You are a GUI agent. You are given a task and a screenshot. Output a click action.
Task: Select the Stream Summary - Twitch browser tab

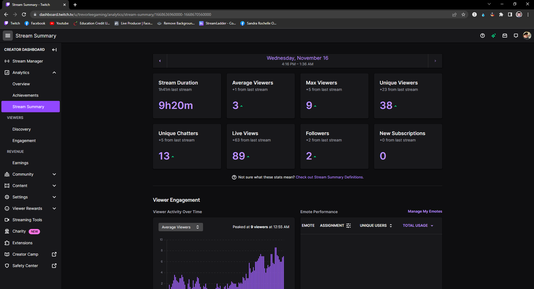[x=35, y=4]
